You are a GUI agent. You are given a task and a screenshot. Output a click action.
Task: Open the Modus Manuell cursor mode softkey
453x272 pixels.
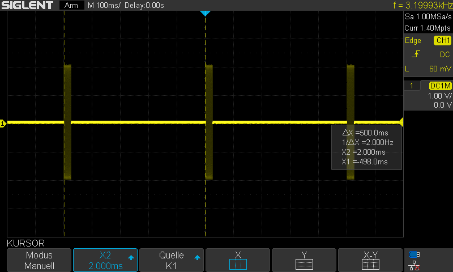click(39, 260)
